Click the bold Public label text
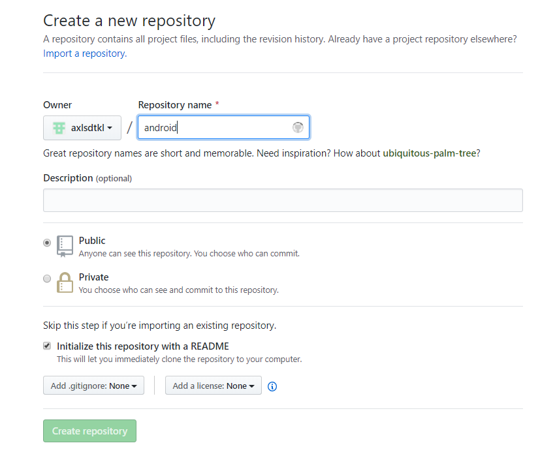 point(92,241)
